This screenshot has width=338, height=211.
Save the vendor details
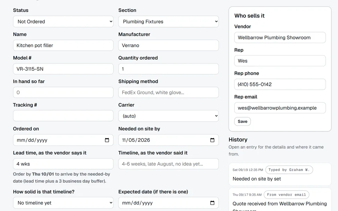click(x=242, y=121)
